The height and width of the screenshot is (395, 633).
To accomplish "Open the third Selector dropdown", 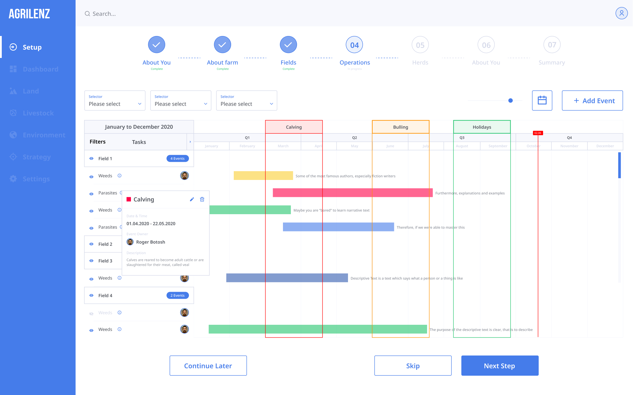I will (x=246, y=100).
